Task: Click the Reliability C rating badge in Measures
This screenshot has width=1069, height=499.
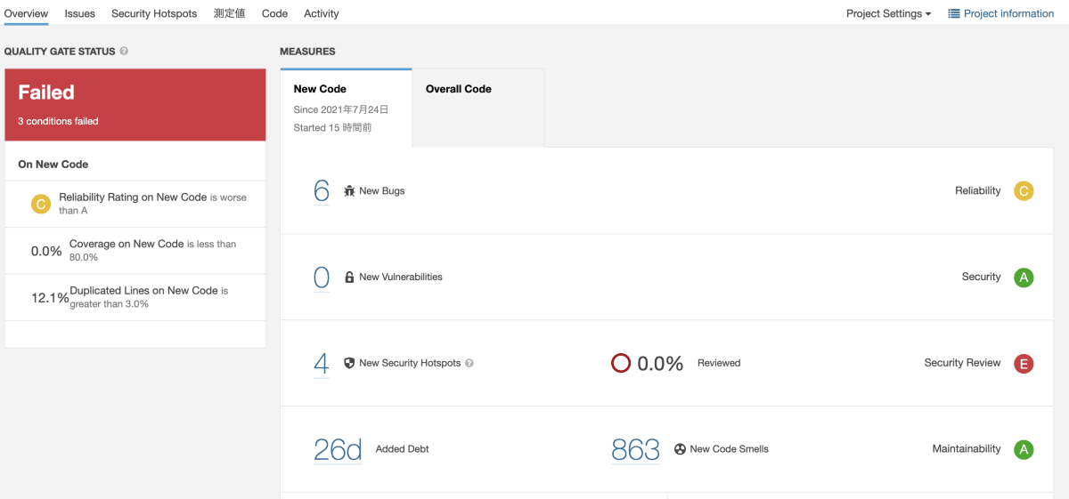Action: click(1024, 190)
